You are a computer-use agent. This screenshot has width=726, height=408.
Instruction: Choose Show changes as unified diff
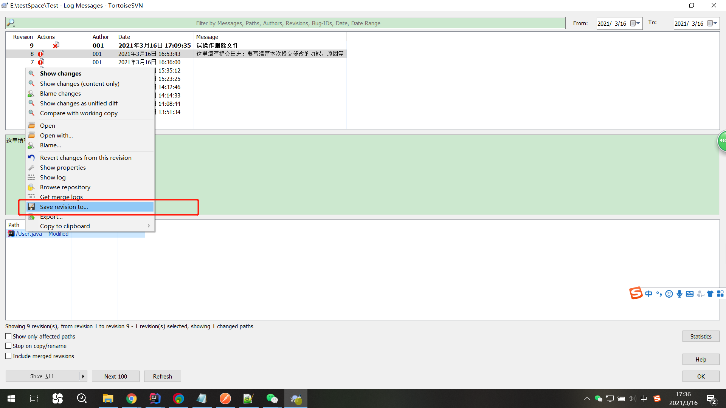pyautogui.click(x=79, y=103)
